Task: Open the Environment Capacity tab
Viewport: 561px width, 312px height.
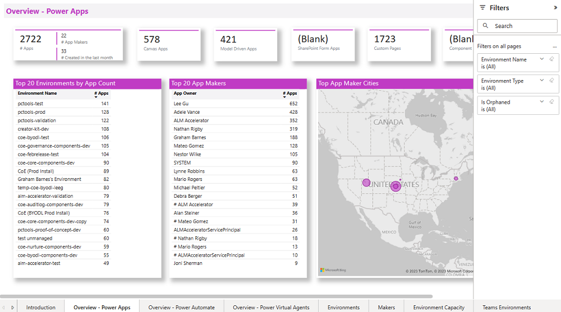Action: 439,307
